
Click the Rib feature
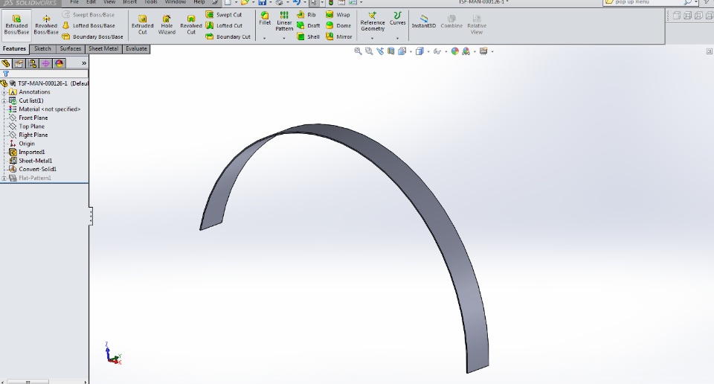coord(306,15)
